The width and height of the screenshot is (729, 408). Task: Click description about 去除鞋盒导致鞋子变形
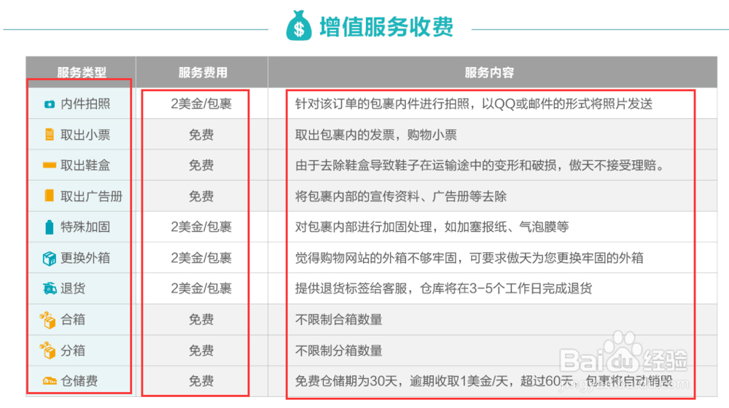click(480, 165)
